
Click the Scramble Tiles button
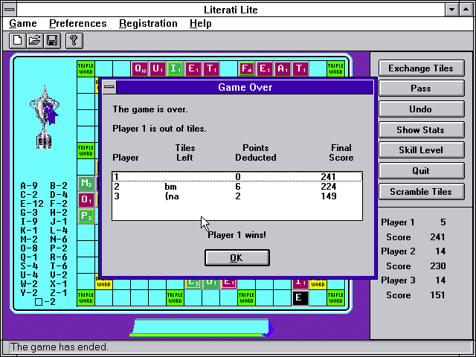[420, 192]
